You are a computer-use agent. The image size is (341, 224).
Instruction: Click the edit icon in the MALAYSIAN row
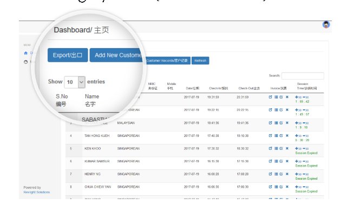(281, 123)
